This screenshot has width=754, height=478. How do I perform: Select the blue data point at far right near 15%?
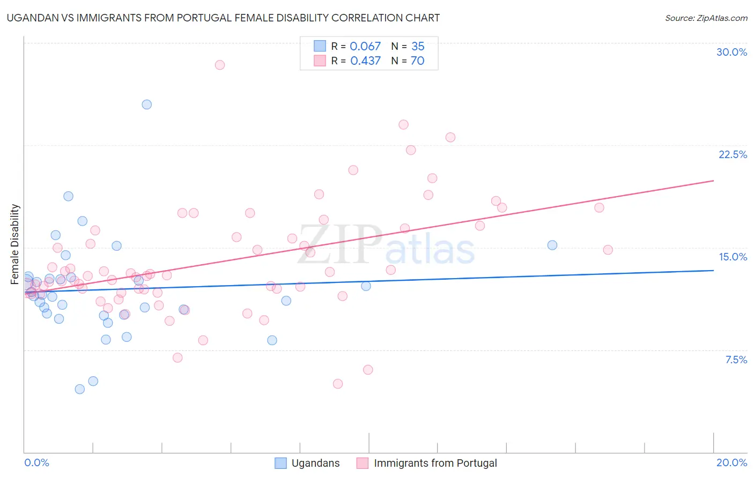[x=552, y=245]
